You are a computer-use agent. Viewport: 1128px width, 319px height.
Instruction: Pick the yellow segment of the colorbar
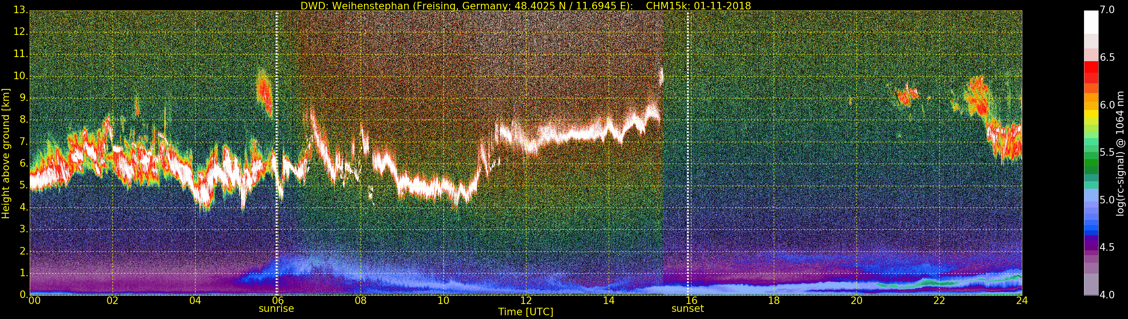coord(1091,114)
